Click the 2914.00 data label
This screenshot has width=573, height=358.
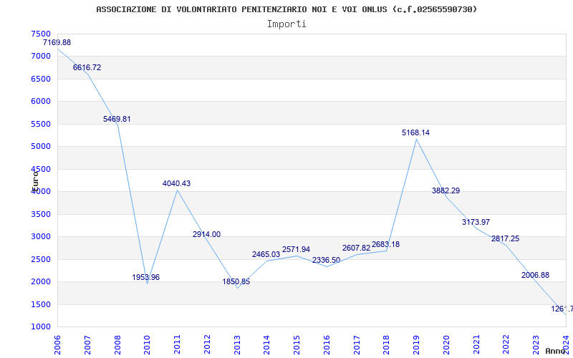pyautogui.click(x=206, y=235)
